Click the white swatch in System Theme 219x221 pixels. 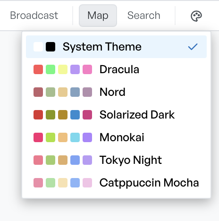pos(38,47)
